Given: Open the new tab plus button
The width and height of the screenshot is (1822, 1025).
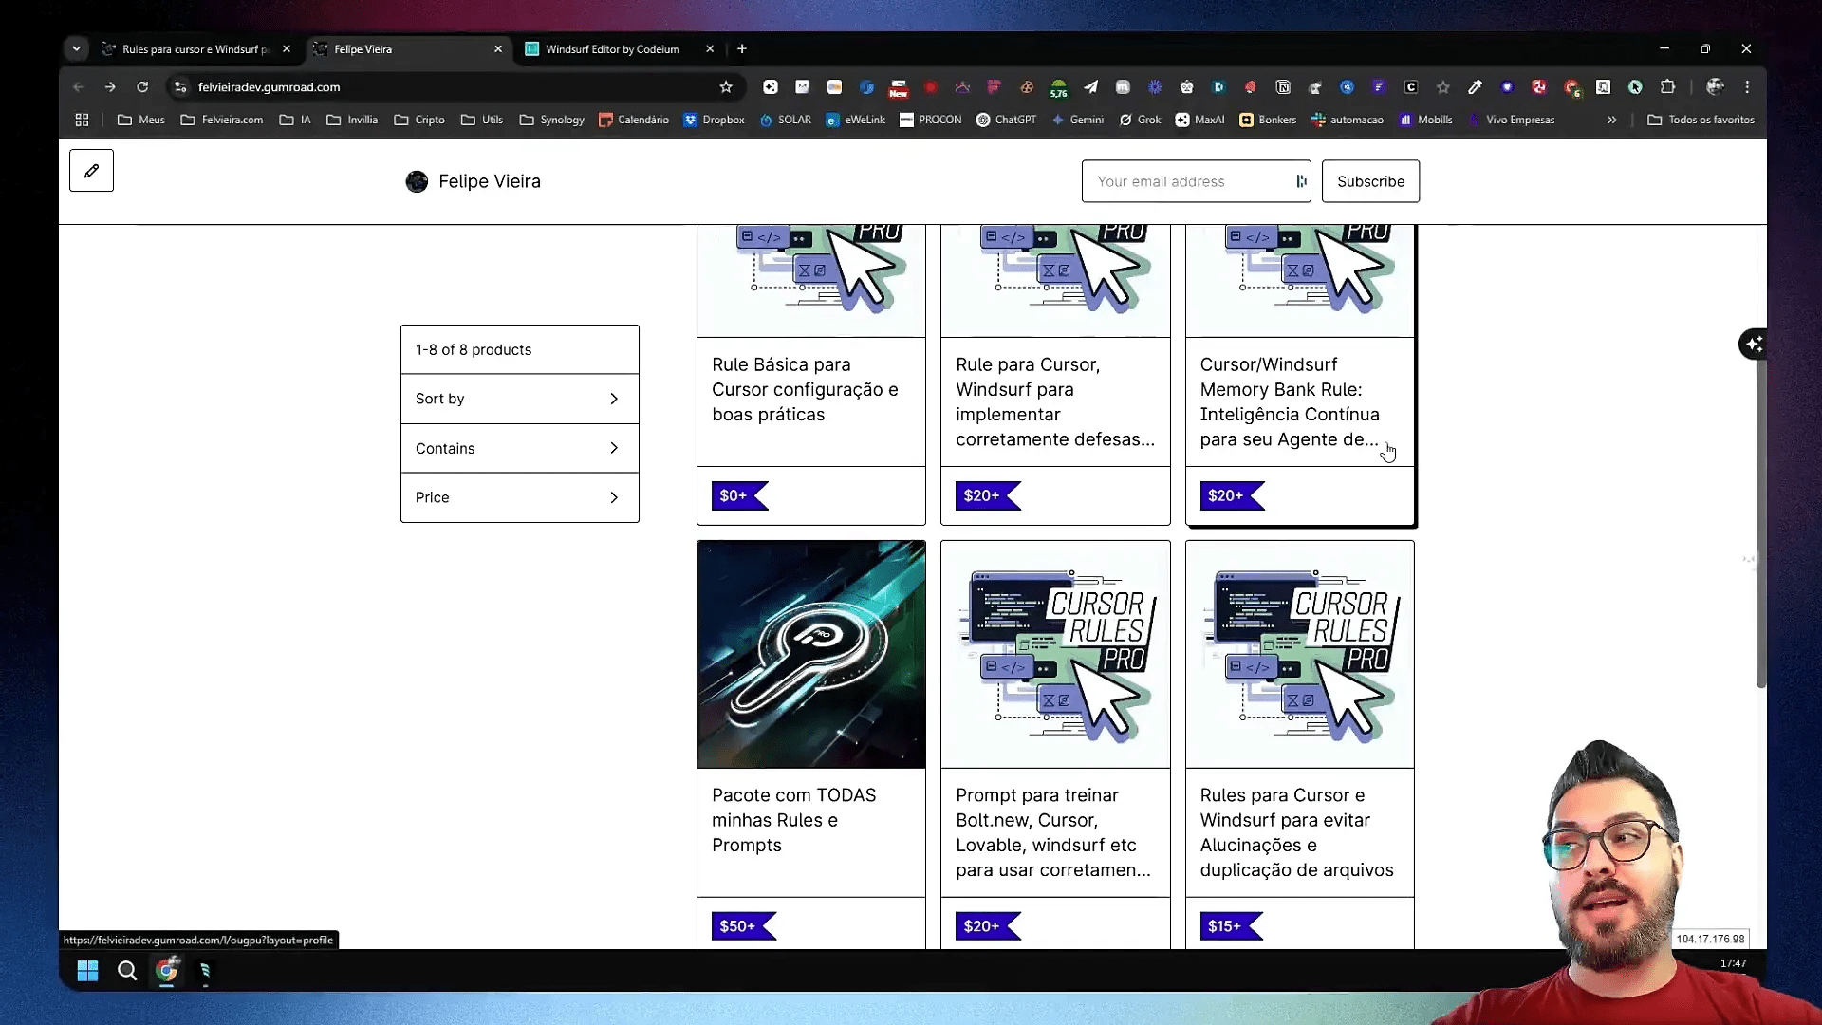Looking at the screenshot, I should [742, 48].
